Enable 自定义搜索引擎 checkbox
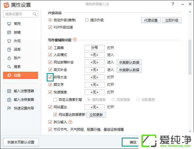This screenshot has height=149, width=194. pyautogui.click(x=55, y=100)
